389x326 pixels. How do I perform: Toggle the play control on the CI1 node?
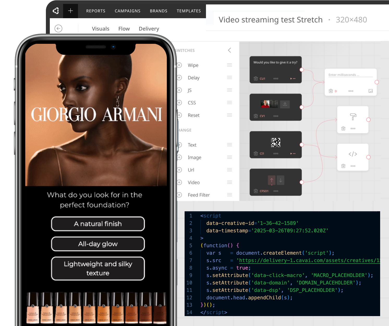293,154
